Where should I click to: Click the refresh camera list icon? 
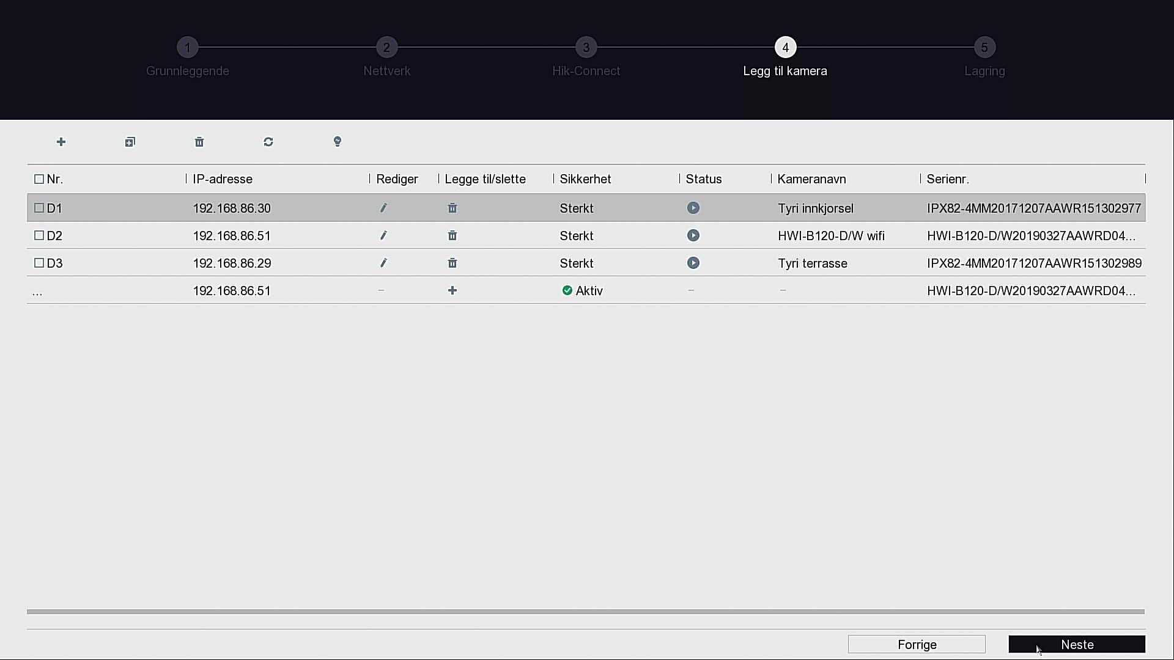tap(268, 142)
